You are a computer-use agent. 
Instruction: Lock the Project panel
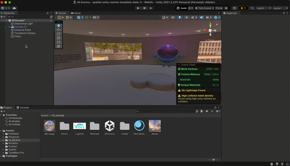click(x=215, y=108)
